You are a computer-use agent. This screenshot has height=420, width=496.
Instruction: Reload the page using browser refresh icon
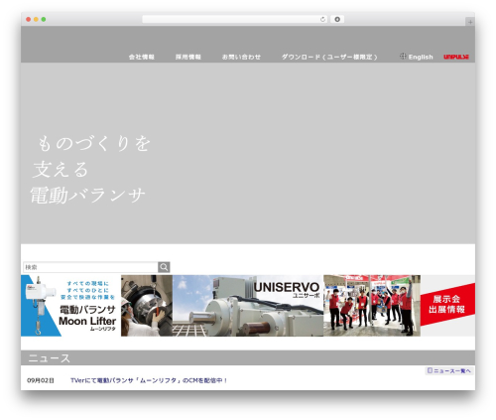point(322,19)
